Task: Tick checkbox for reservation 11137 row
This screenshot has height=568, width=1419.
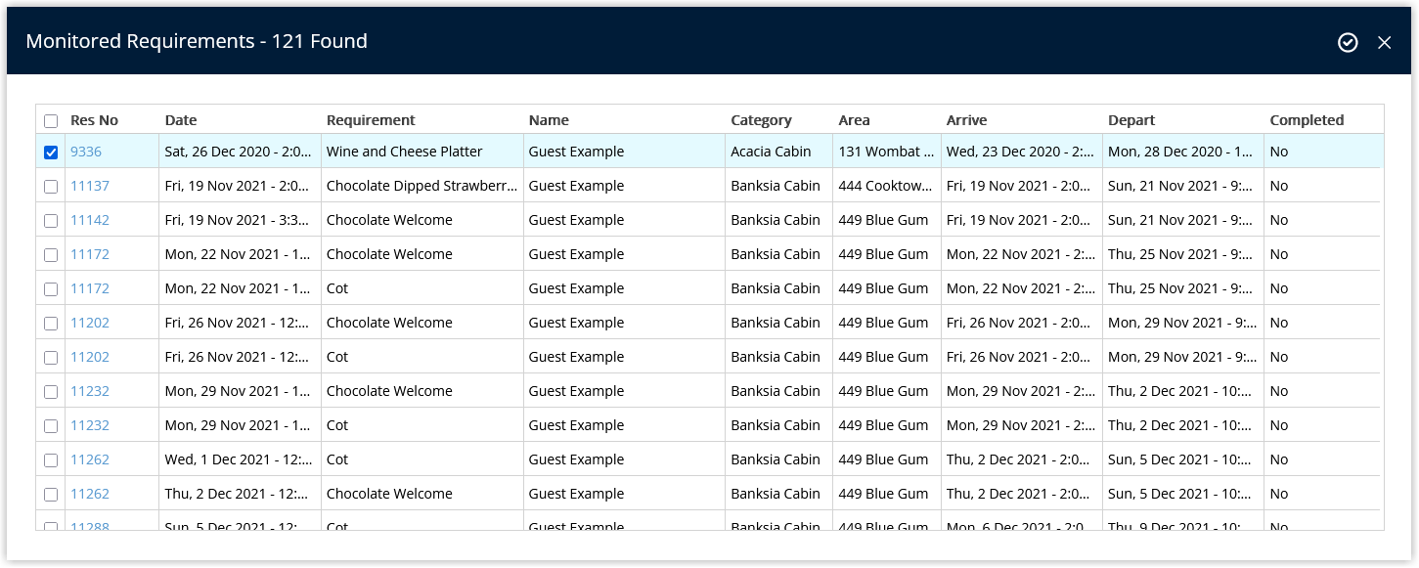Action: click(51, 187)
